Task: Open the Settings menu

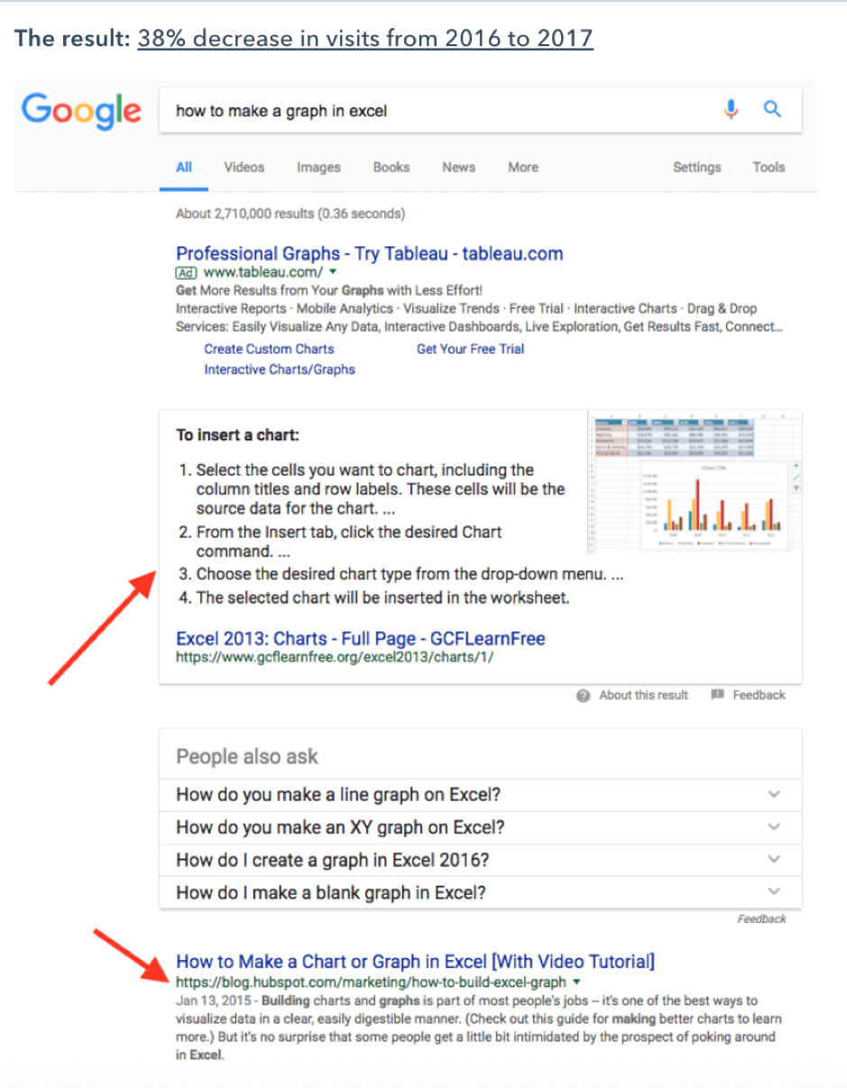Action: click(x=696, y=168)
